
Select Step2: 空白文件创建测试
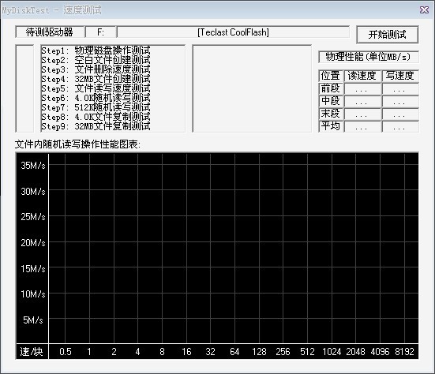pyautogui.click(x=96, y=60)
